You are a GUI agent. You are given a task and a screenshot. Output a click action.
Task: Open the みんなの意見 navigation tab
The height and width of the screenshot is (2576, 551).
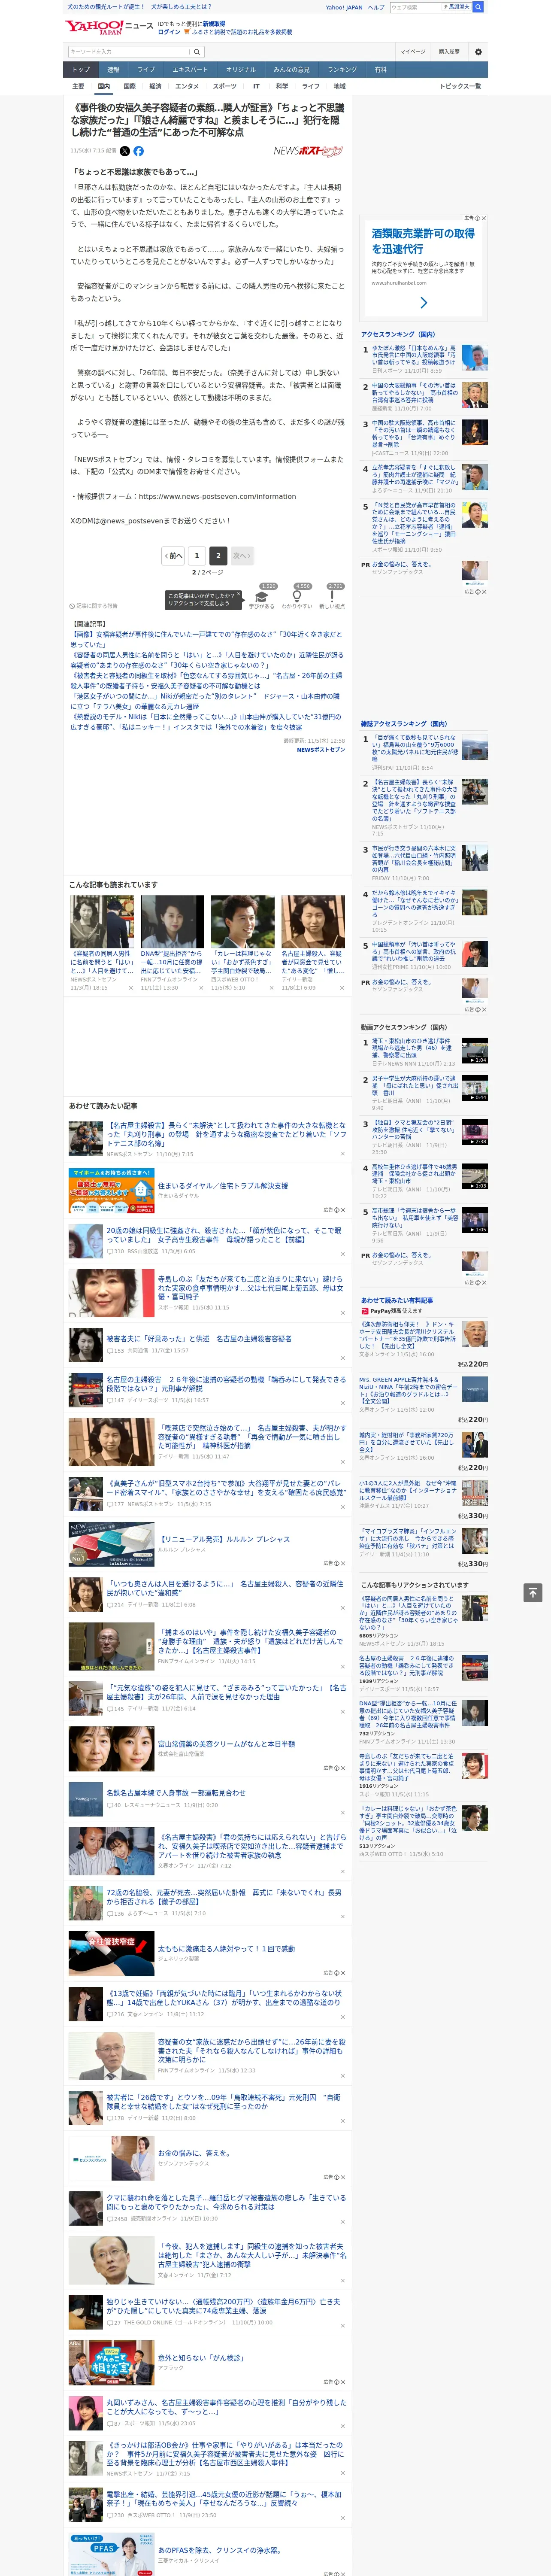click(x=292, y=70)
